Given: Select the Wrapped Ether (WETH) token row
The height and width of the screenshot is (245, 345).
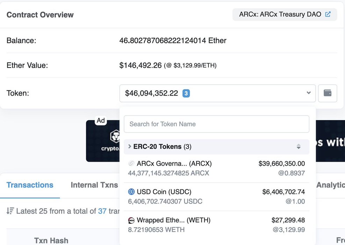Looking at the screenshot, I should (217, 225).
